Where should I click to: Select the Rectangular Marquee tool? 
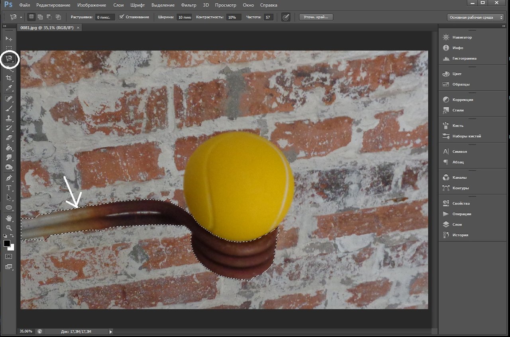(x=9, y=48)
